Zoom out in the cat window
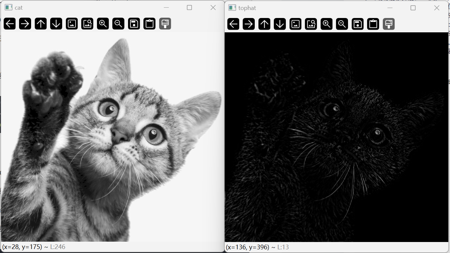Image resolution: width=450 pixels, height=253 pixels. pyautogui.click(x=118, y=24)
